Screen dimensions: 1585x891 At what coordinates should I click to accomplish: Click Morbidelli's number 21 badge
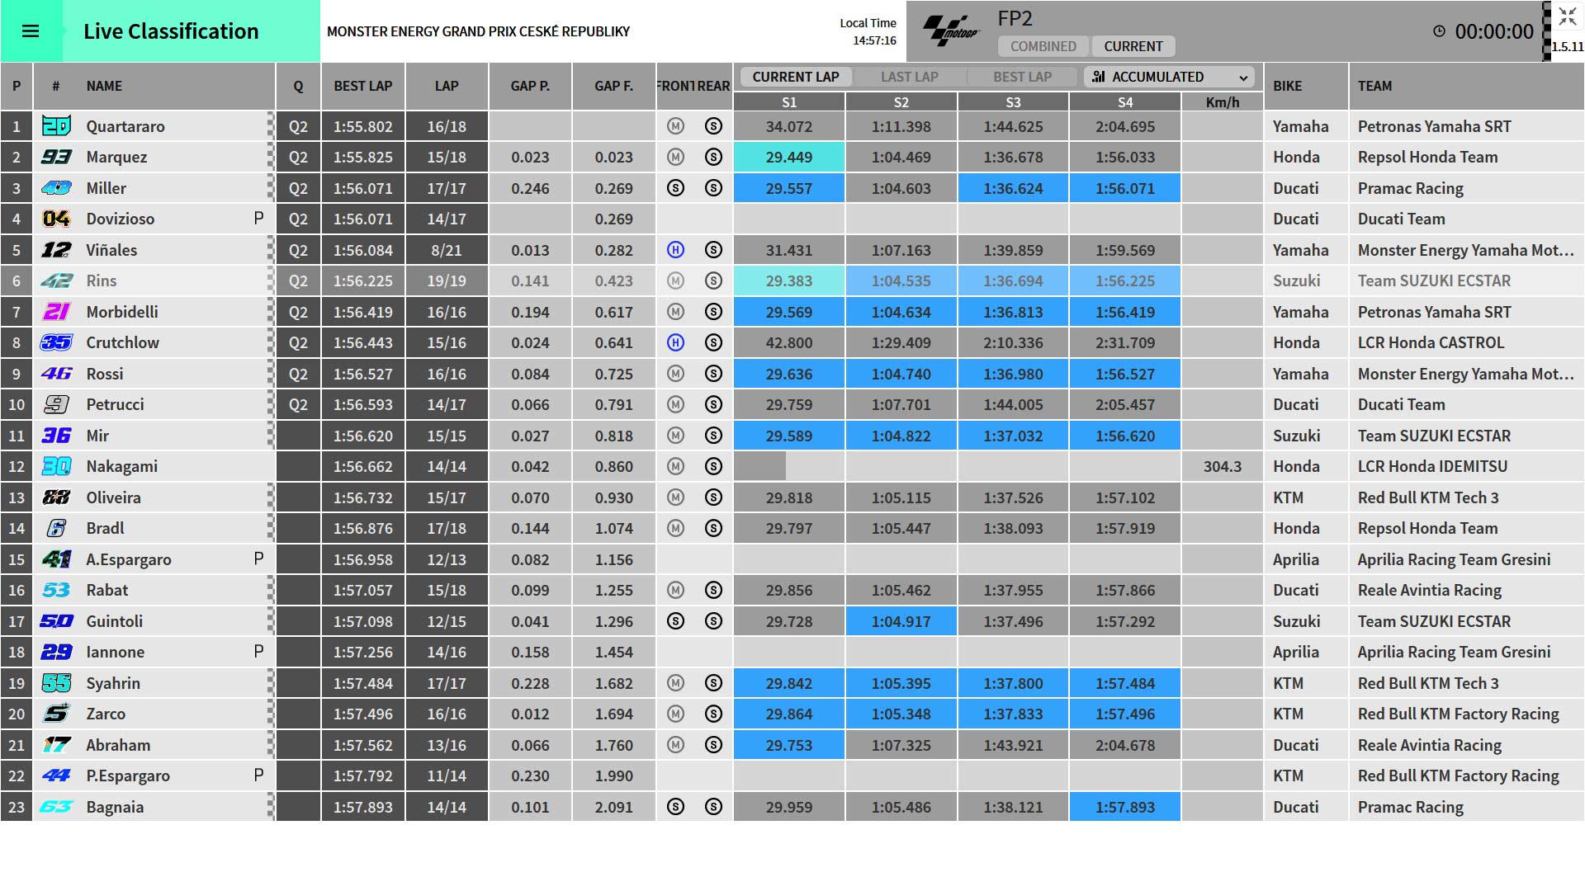[56, 312]
